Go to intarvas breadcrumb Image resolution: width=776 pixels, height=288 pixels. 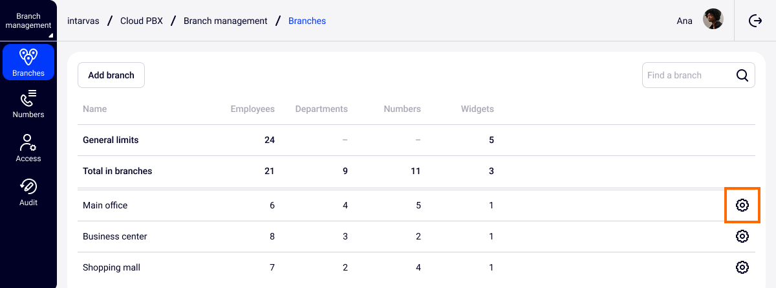point(83,21)
